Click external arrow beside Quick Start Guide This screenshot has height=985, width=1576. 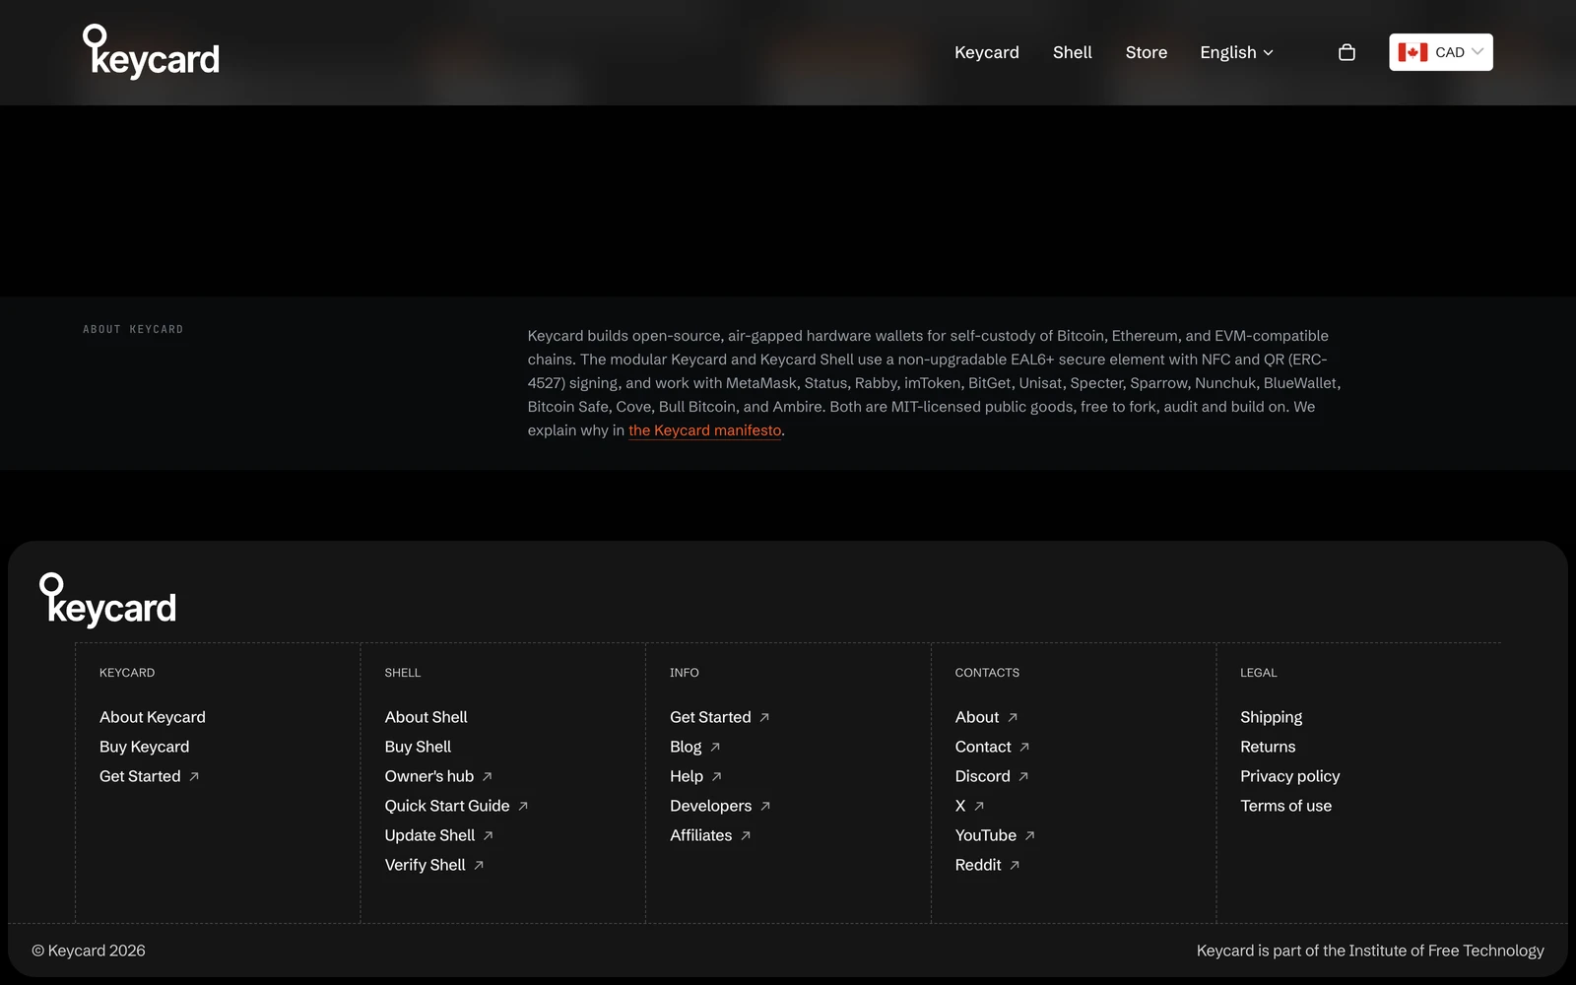(523, 807)
